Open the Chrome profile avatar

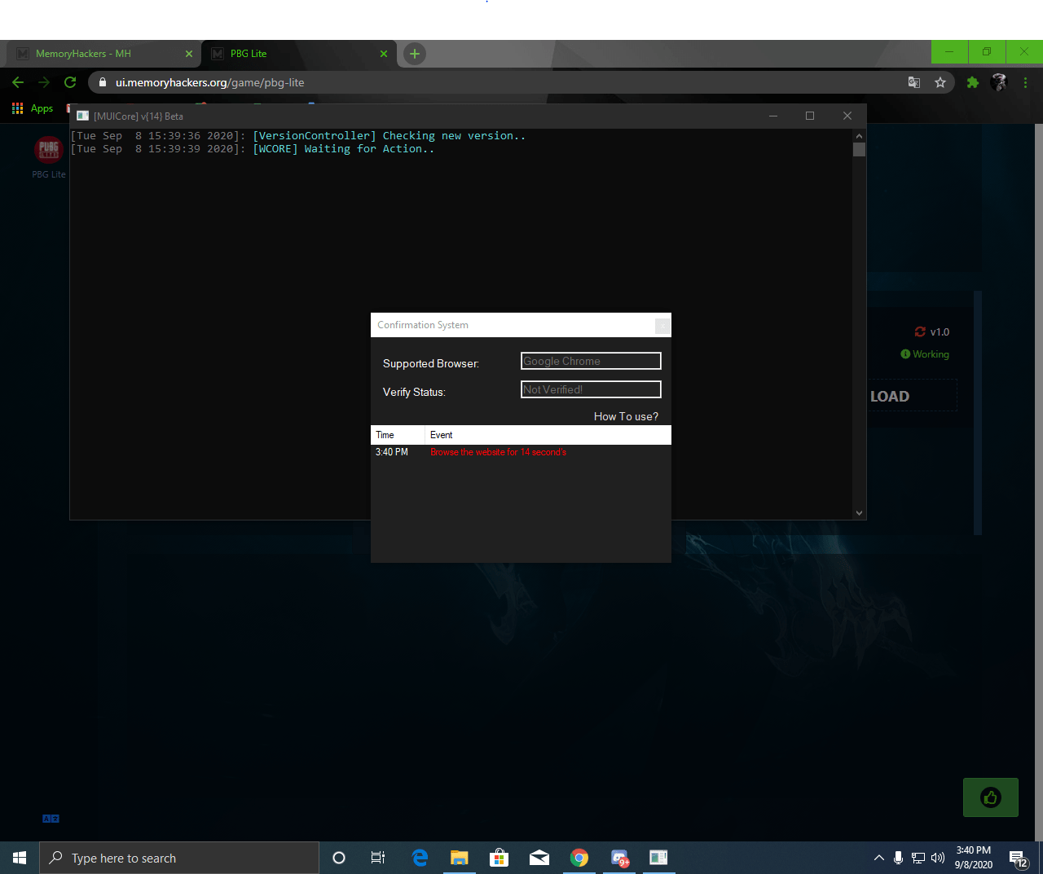point(999,82)
